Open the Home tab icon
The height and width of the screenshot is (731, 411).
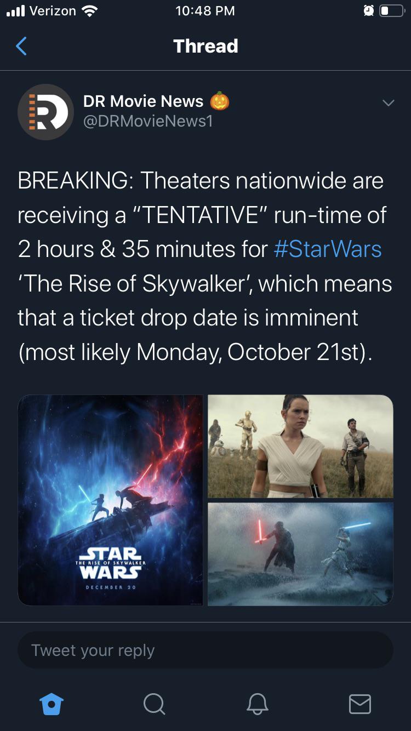point(52,703)
